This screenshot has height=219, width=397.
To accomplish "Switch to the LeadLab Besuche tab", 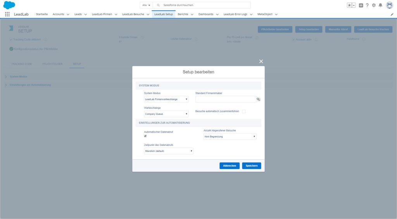I will point(133,14).
